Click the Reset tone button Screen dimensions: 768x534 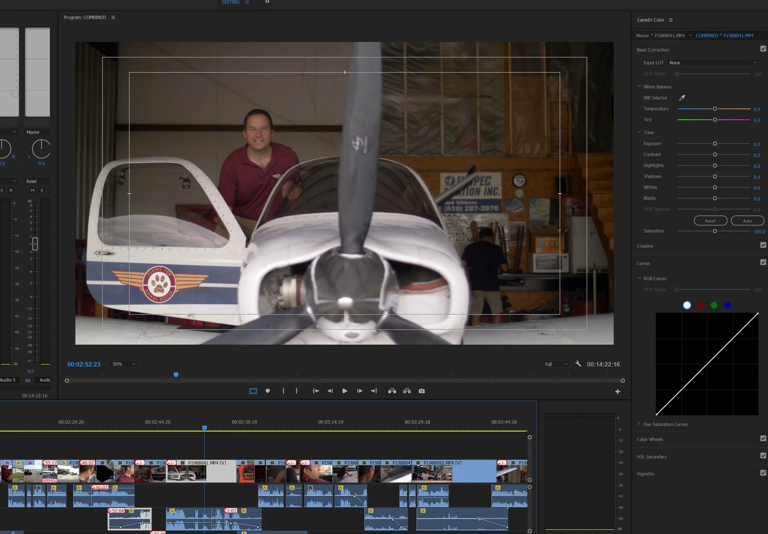tap(710, 221)
